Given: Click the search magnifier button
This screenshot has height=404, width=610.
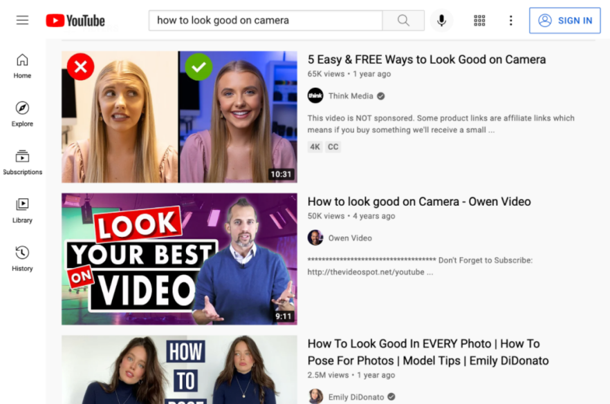Looking at the screenshot, I should click(403, 20).
